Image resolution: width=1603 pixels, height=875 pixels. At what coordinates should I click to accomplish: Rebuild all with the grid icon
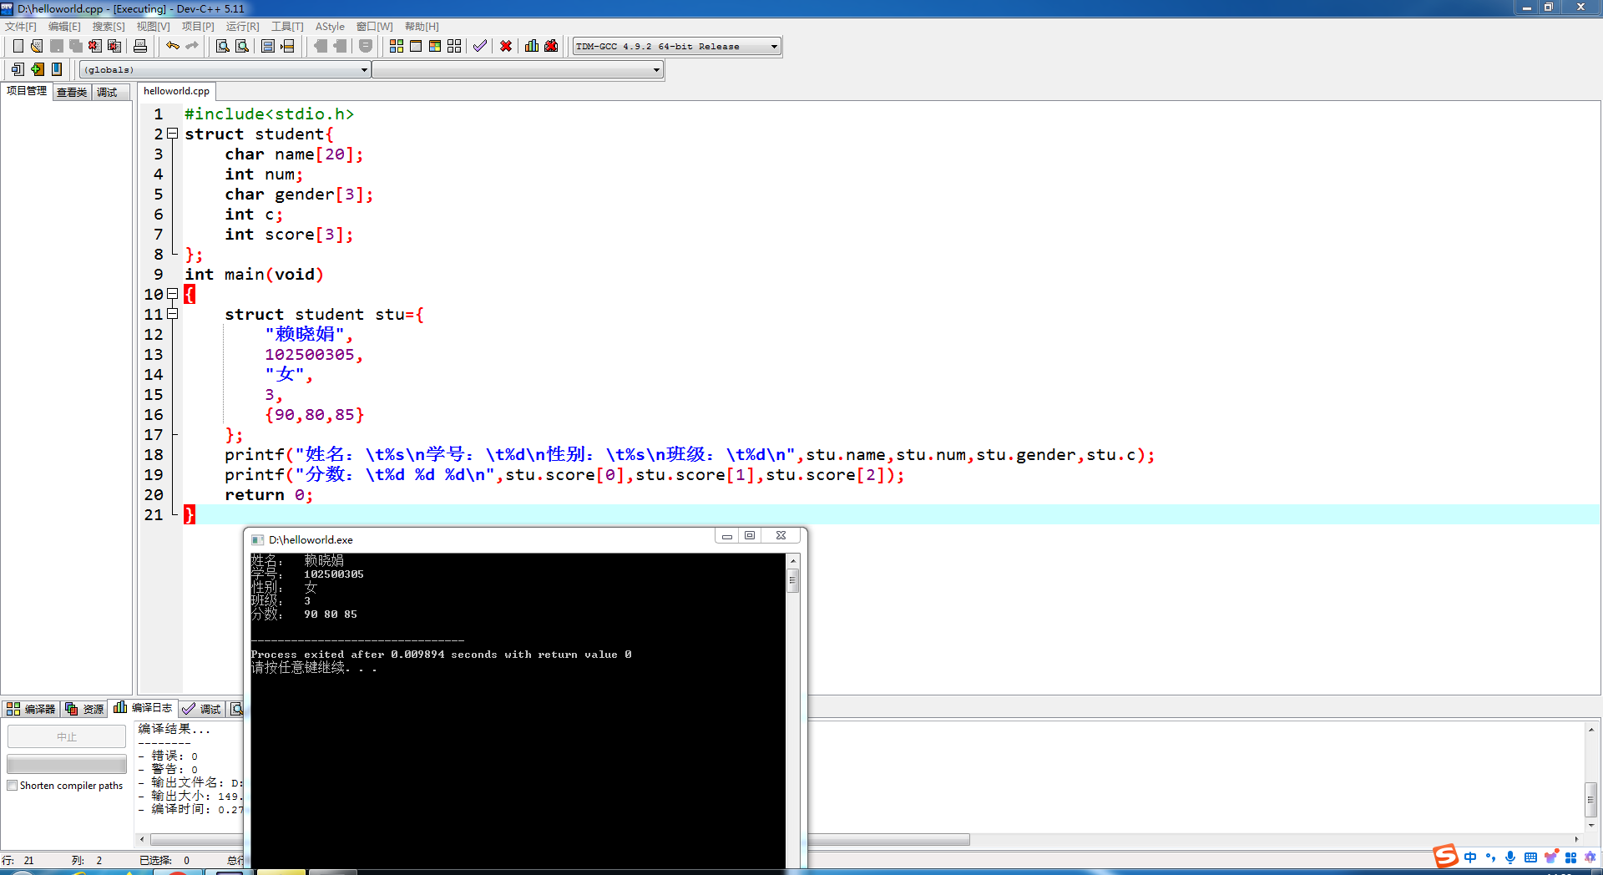[454, 46]
